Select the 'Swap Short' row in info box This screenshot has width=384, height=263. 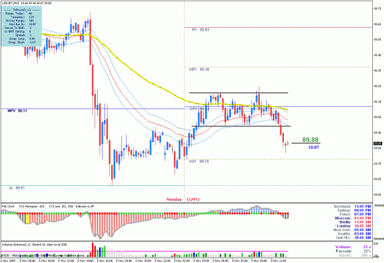click(x=22, y=42)
